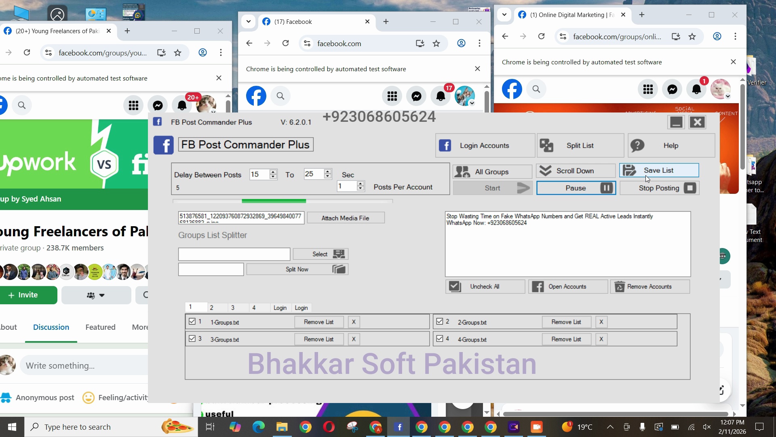
Task: Open Facebook Messenger icon in the toolbar
Action: 416,96
